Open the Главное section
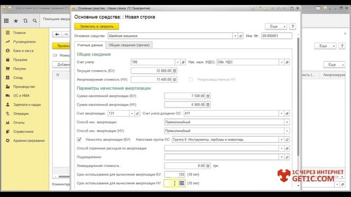 coord(19,33)
